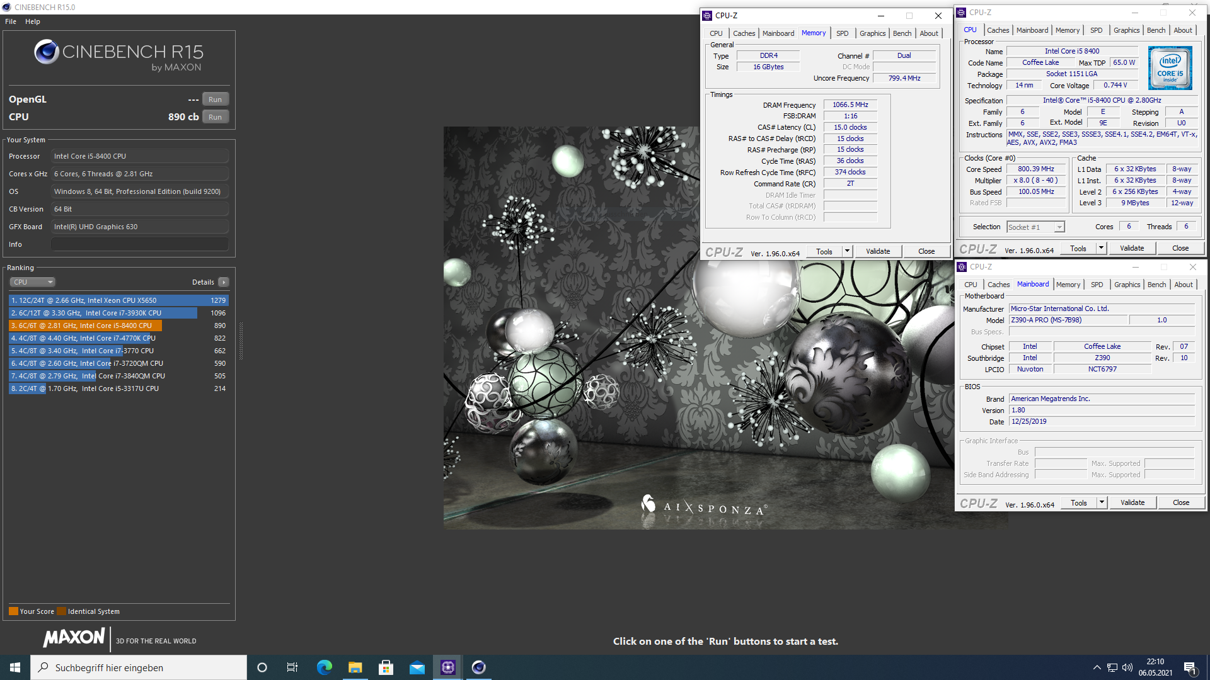Select ranking row Intel Core i7-3770 CPU
This screenshot has height=680, width=1210.
point(118,351)
